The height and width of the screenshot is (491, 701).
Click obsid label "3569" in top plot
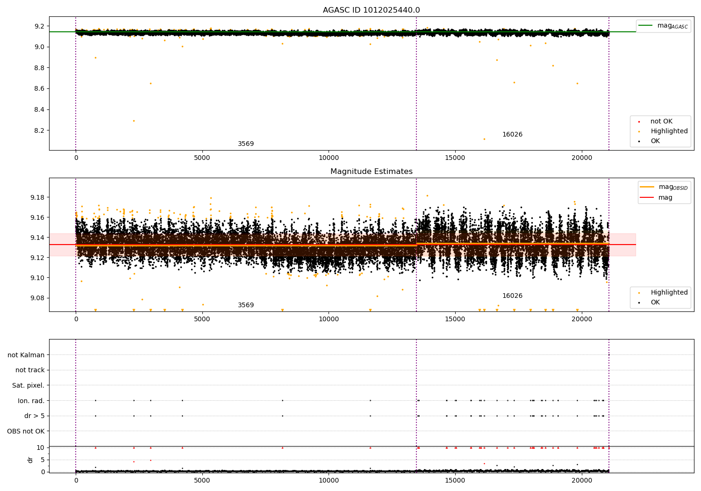point(246,144)
